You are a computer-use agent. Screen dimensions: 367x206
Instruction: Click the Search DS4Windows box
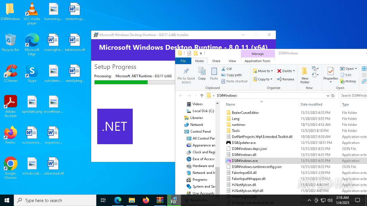353,96
